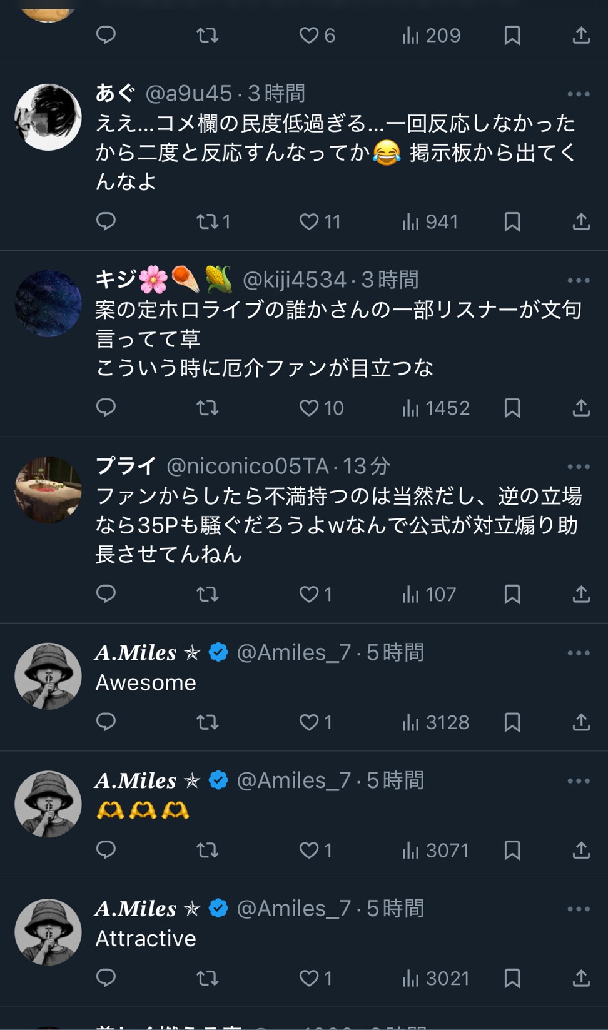Viewport: 608px width, 1030px height.
Task: Like キジ's tweet with 10 likes
Action: 310,408
